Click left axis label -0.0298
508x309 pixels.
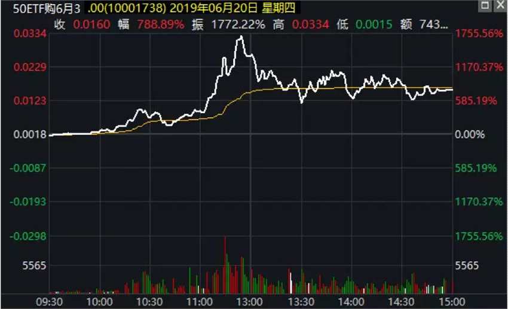(x=28, y=236)
